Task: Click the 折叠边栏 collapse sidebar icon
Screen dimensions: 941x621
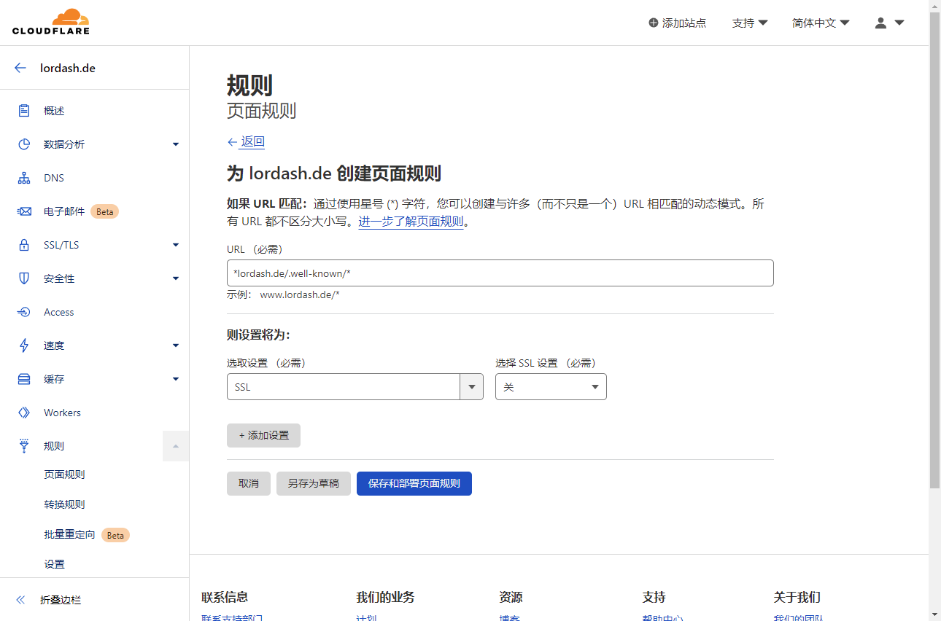Action: [x=20, y=600]
